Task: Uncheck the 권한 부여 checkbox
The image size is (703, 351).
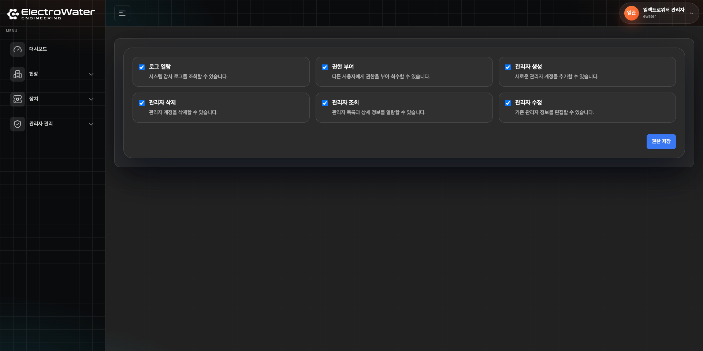Action: 325,67
